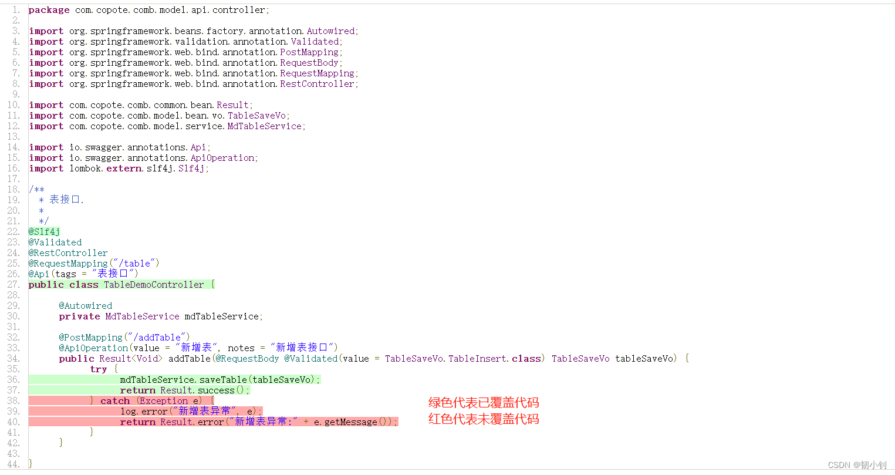Click the log.error line highlighted red
The width and height of the screenshot is (895, 475).
(191, 412)
